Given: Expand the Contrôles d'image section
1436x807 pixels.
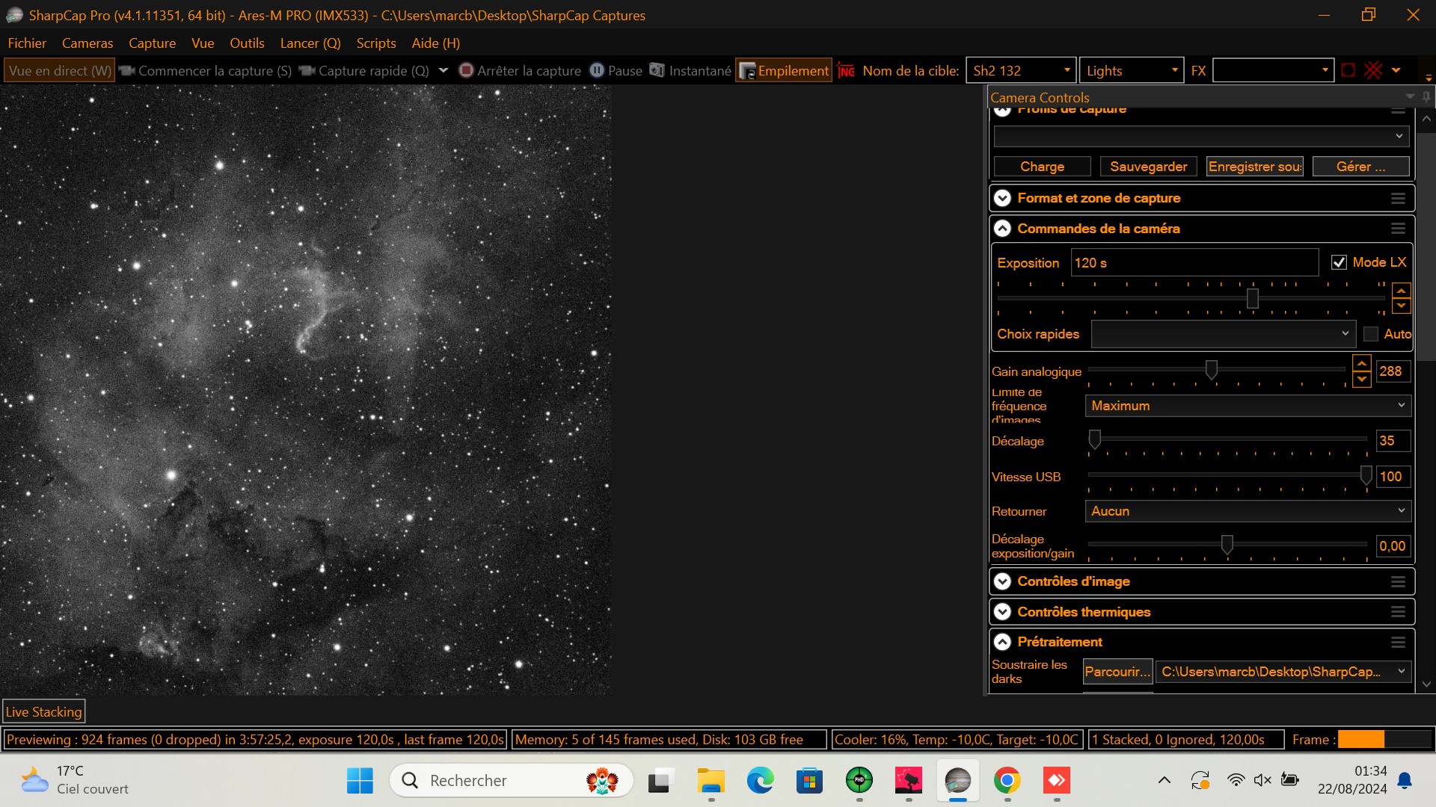Looking at the screenshot, I should point(1002,581).
